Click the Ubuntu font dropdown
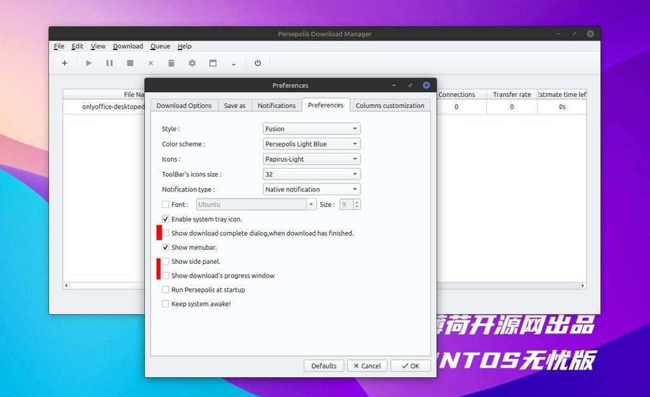The height and width of the screenshot is (397, 650). pyautogui.click(x=256, y=204)
